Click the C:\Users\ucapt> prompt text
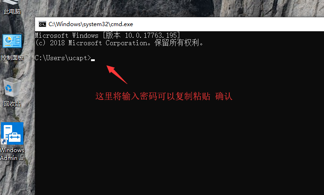This screenshot has height=195, width=324. [63, 58]
